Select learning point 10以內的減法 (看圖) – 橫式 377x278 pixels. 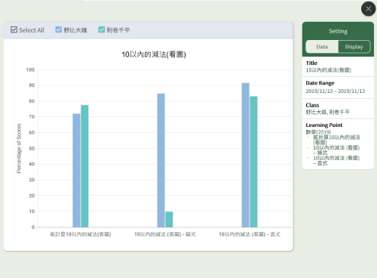click(336, 150)
